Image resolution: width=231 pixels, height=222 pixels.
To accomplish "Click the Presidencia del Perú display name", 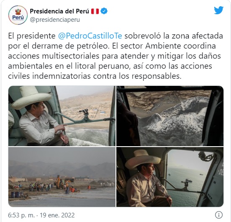I will [x=59, y=11].
